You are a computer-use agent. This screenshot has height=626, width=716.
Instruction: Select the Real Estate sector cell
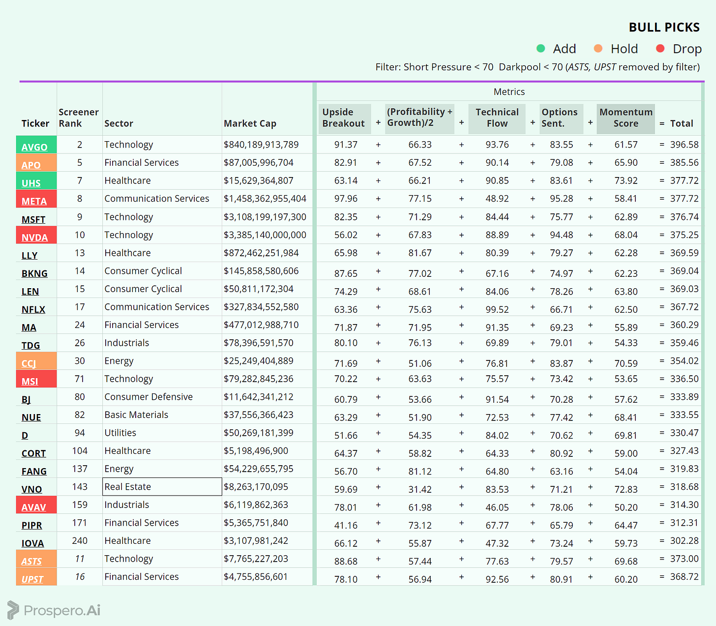click(x=162, y=487)
